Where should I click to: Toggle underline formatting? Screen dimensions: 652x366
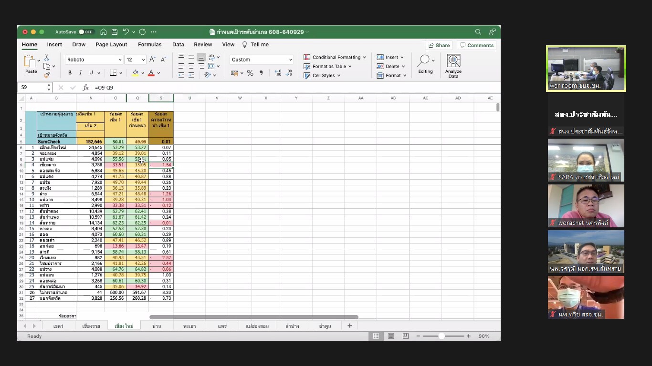(91, 73)
